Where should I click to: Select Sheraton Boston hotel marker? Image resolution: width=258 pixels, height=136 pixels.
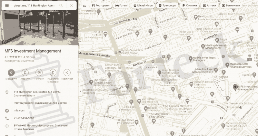[x=191, y=84]
